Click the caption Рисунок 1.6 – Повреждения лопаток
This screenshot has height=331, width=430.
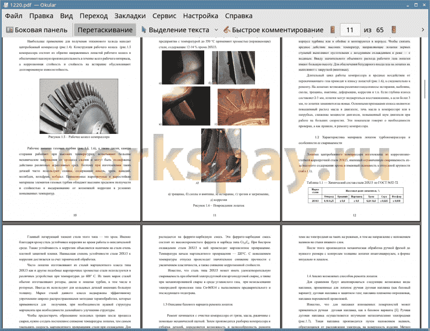218,205
